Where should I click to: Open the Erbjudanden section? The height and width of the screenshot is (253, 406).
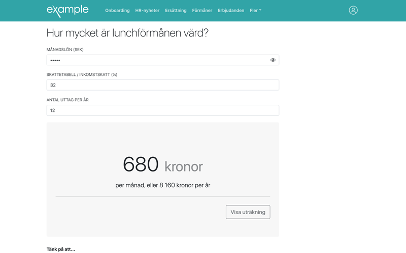click(231, 11)
